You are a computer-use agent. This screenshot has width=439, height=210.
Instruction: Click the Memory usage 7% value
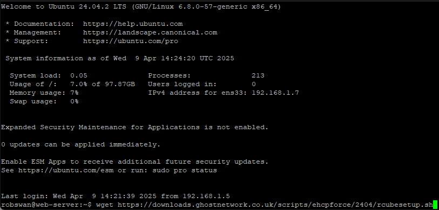coord(75,93)
